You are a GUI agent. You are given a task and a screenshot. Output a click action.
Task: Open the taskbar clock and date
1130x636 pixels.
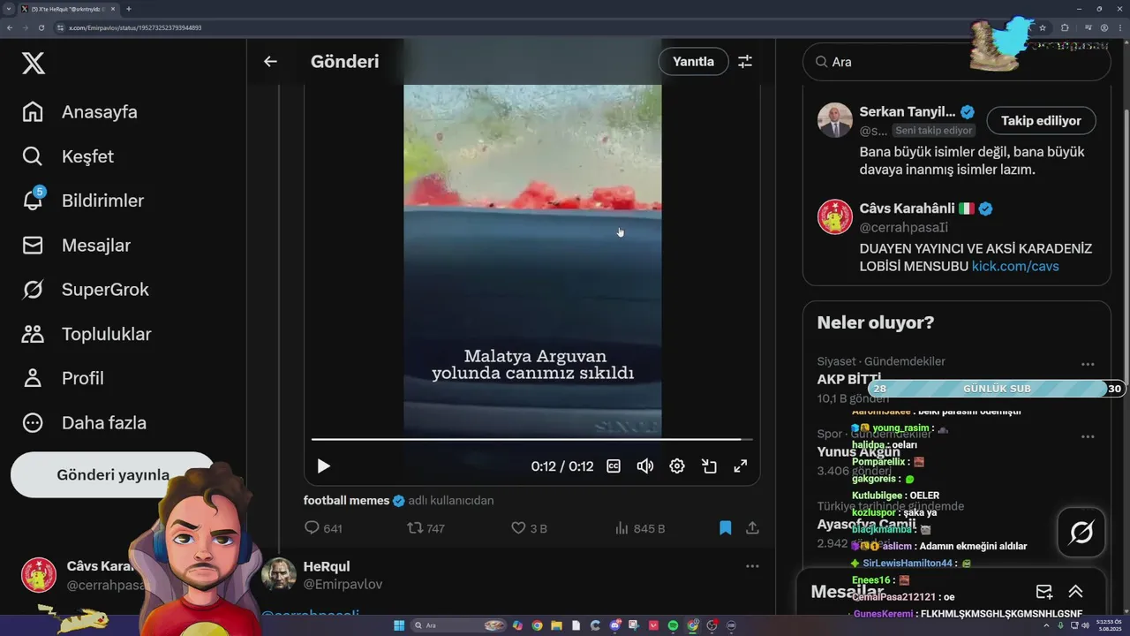[x=1107, y=625]
